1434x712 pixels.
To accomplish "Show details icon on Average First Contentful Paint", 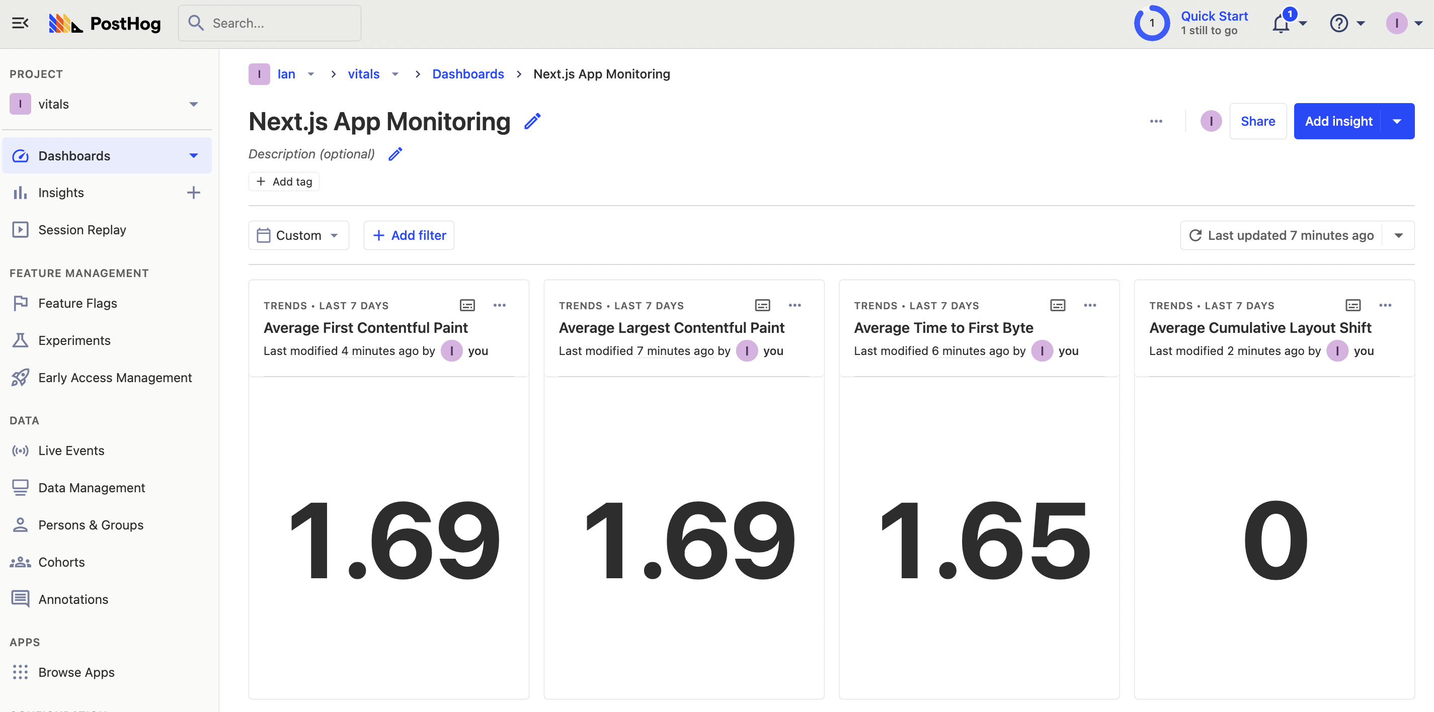I will 467,305.
